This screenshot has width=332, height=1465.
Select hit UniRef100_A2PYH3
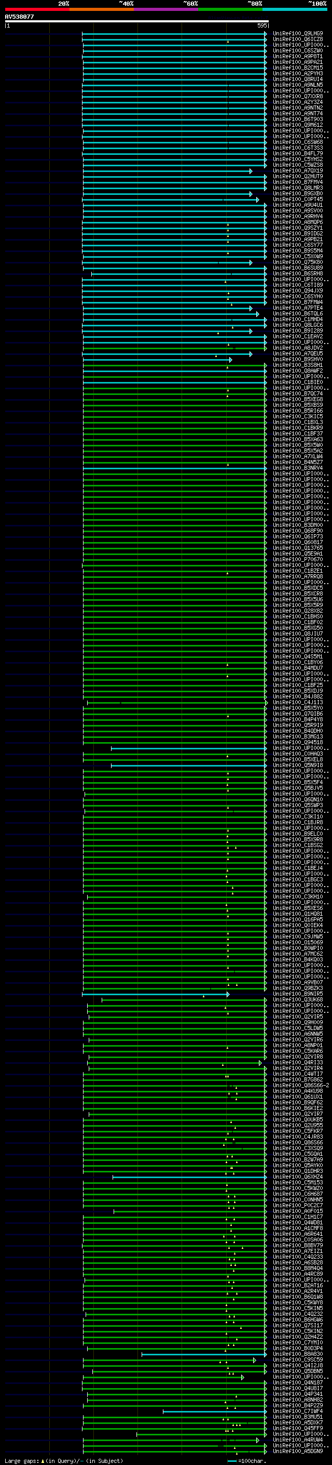pos(298,73)
